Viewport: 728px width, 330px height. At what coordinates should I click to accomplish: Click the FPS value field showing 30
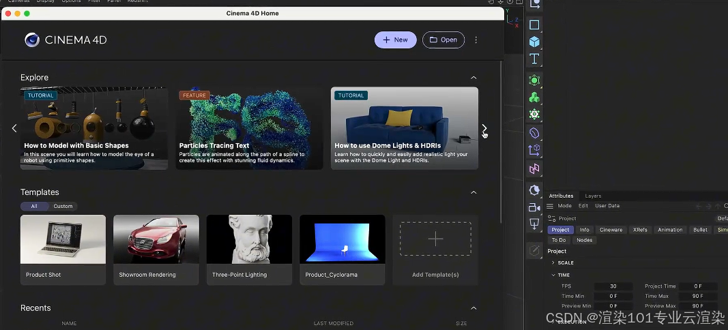tap(613, 286)
